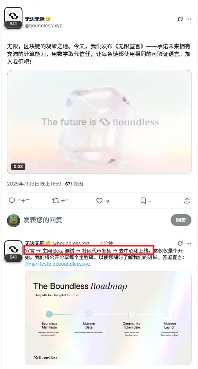The height and width of the screenshot is (369, 198).
Task: Play the 'The future is Boundless' video
Action: click(99, 122)
